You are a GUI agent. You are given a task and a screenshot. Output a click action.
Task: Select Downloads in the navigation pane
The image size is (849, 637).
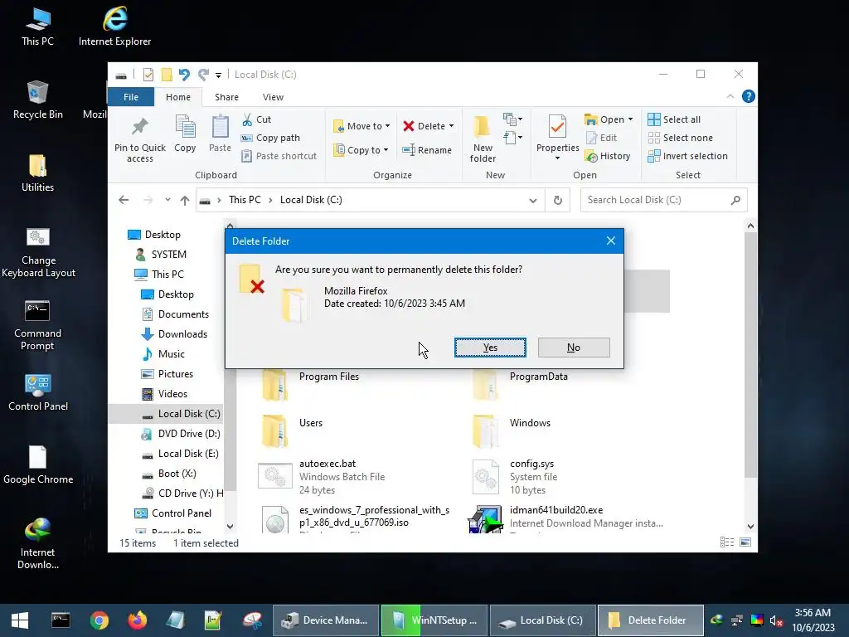pos(174,334)
